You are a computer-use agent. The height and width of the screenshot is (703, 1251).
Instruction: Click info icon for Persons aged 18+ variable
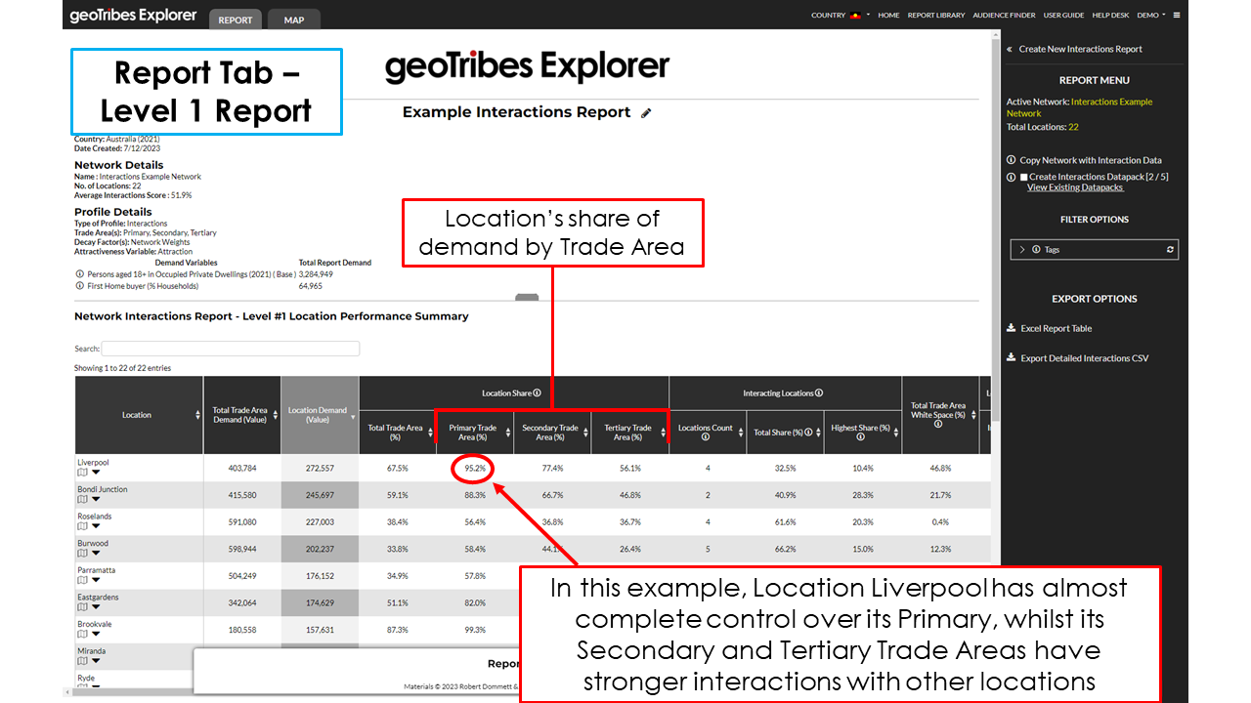(x=79, y=274)
